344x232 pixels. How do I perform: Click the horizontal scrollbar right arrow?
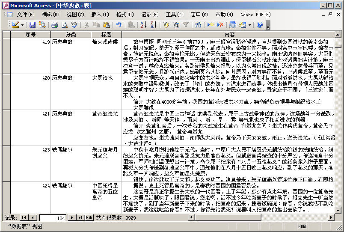[331, 217]
